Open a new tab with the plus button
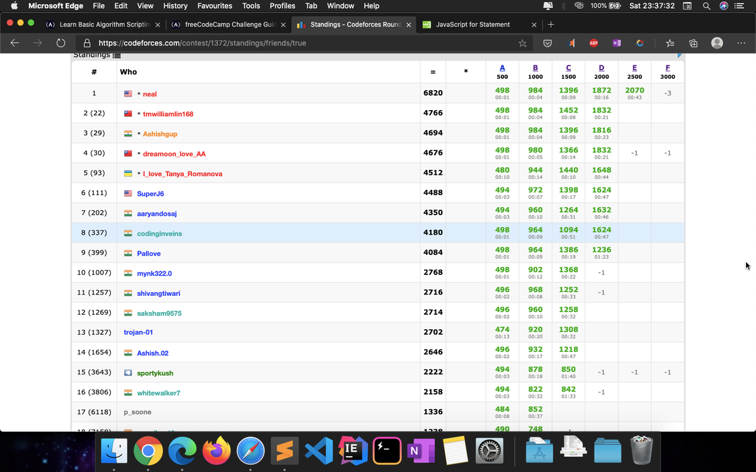Image resolution: width=756 pixels, height=472 pixels. point(551,25)
